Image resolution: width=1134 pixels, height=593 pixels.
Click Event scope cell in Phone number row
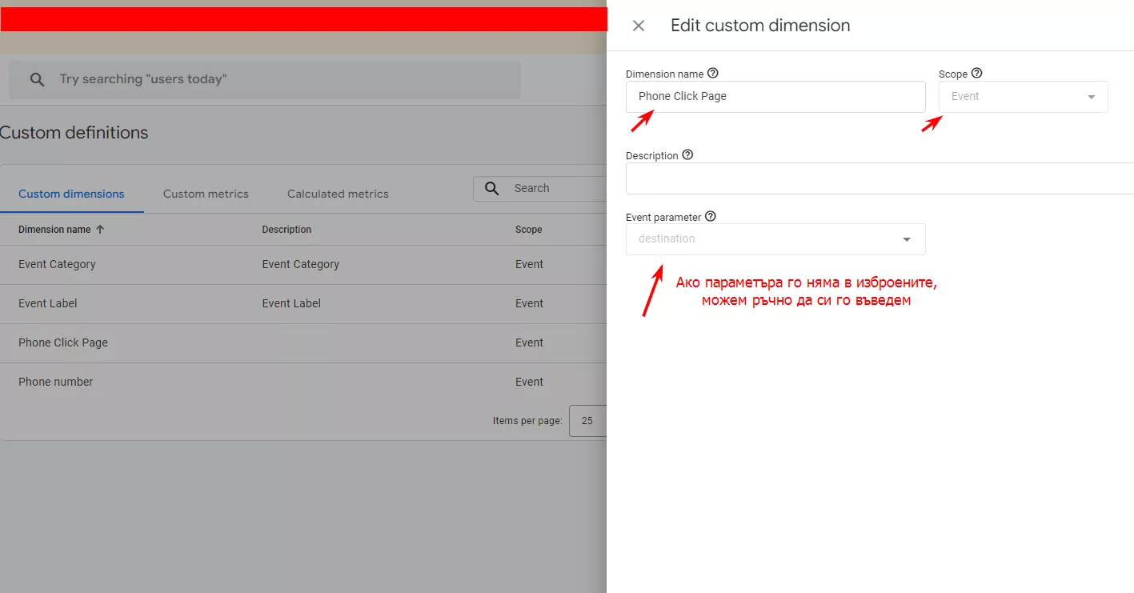[529, 382]
